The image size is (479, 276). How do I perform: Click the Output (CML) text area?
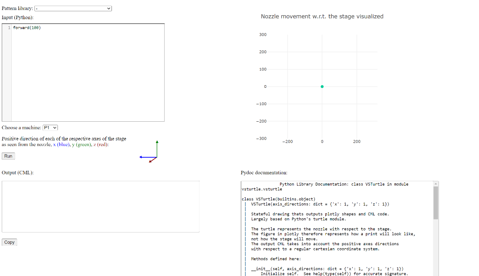(101, 207)
